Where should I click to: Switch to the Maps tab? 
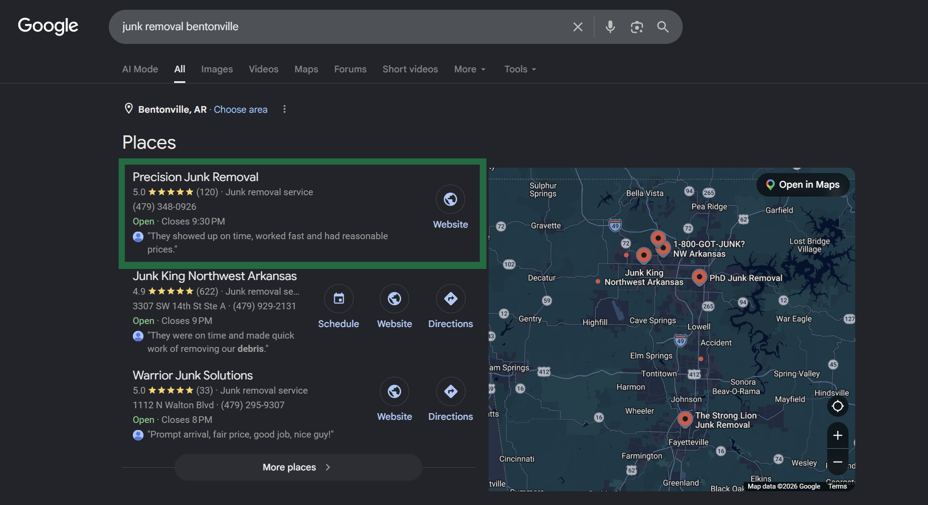306,69
